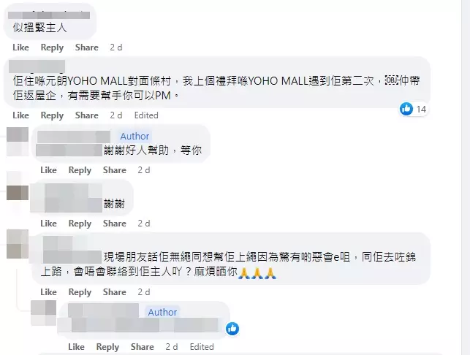The image size is (470, 355).
Task: Like the 似搵緊主人 comment
Action: [20, 47]
